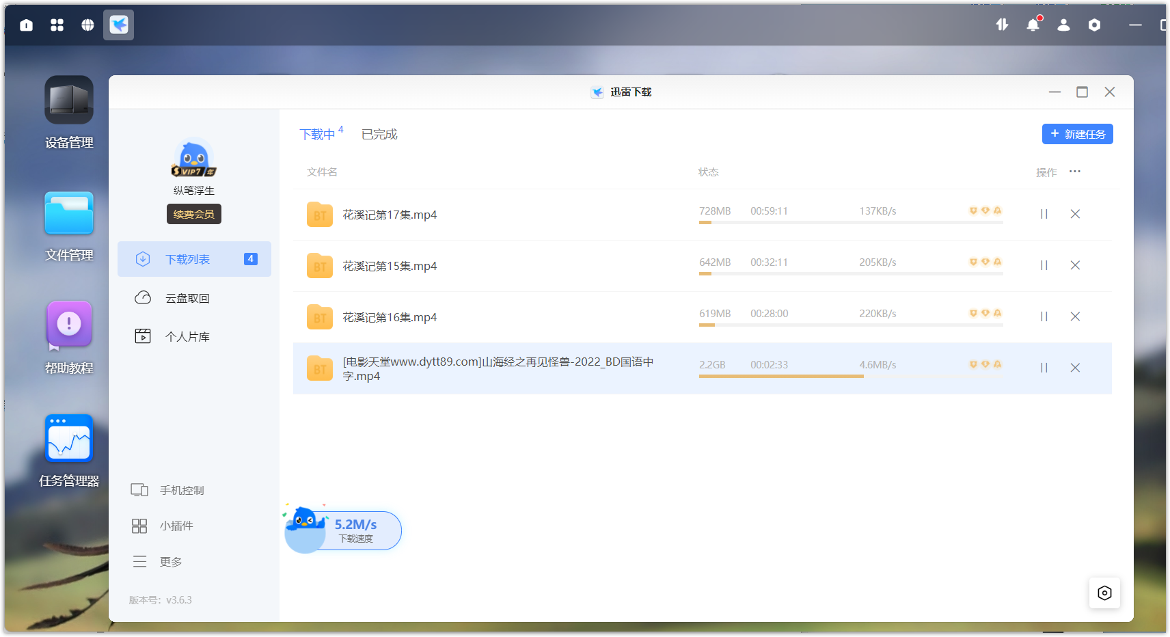Click file name 花溪记第16集.mp4
This screenshot has width=1170, height=637.
390,317
